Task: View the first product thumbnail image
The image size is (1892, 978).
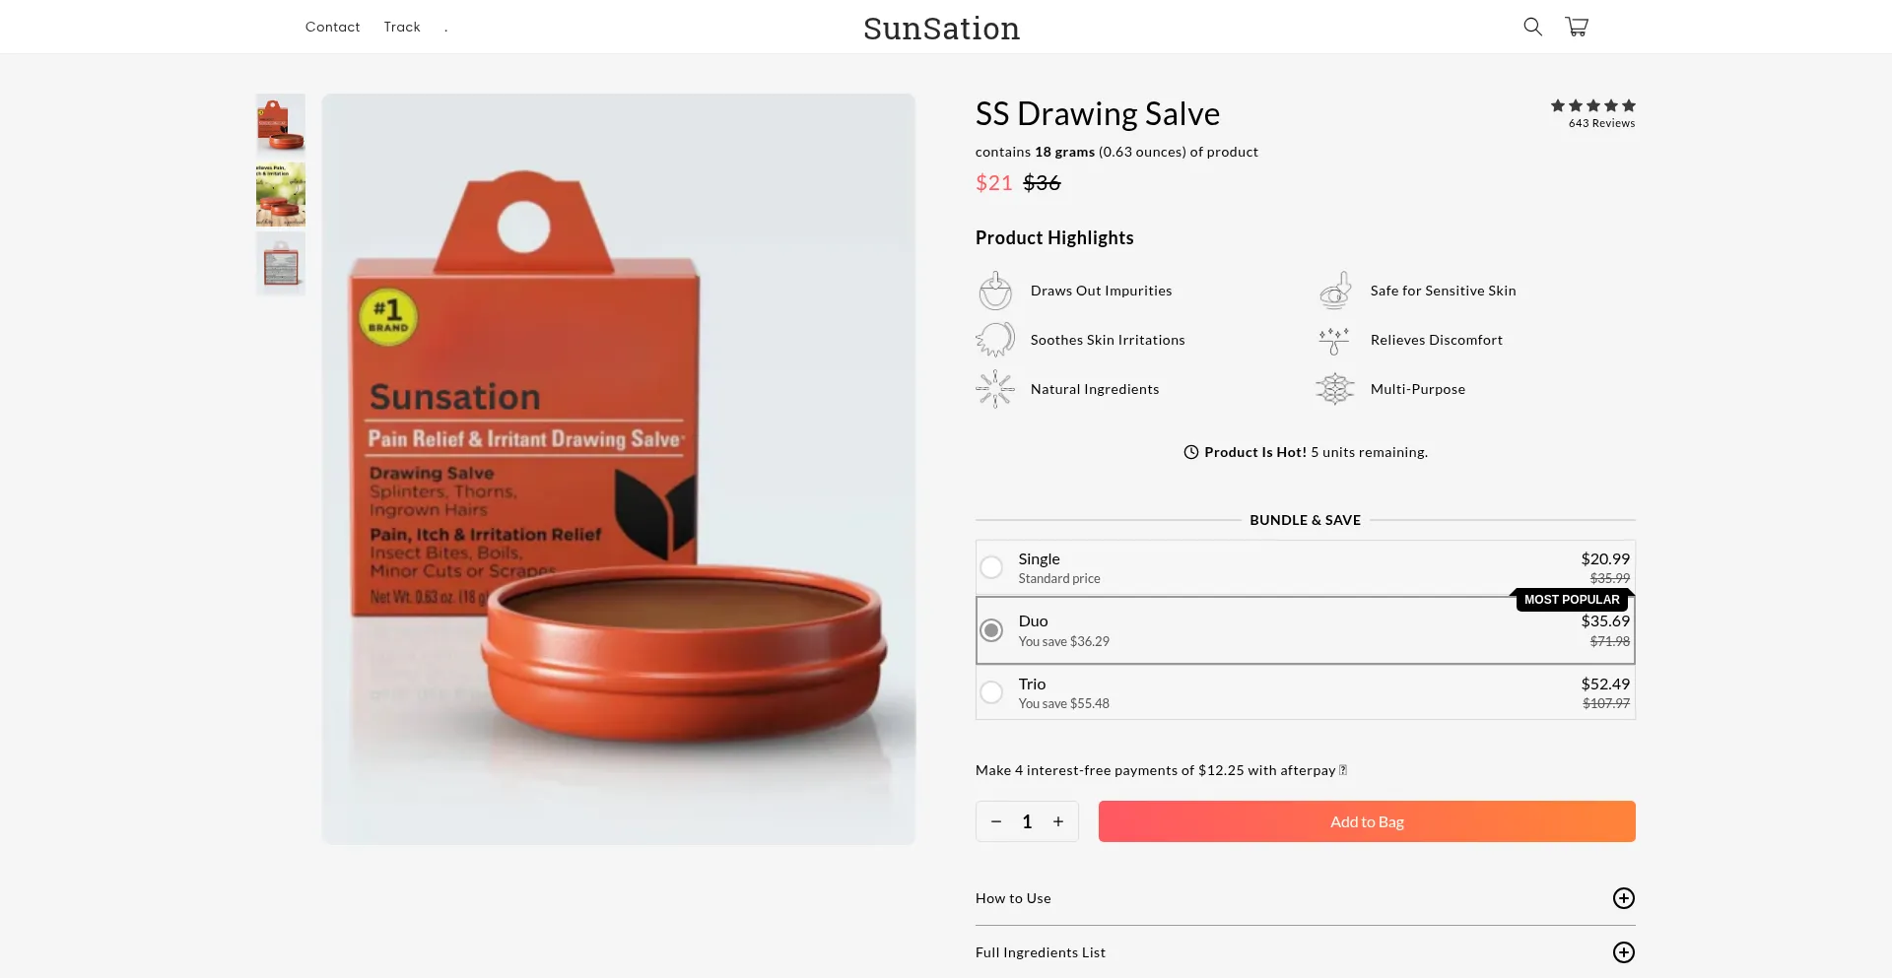Action: [281, 124]
